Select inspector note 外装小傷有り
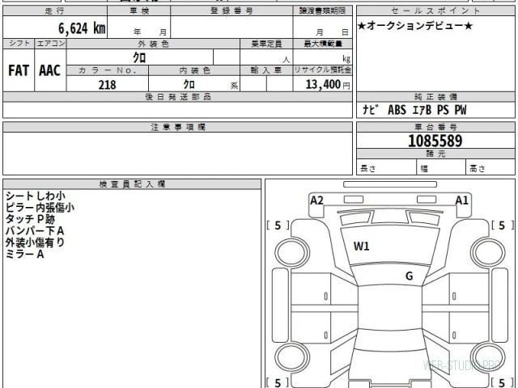 tap(35, 242)
